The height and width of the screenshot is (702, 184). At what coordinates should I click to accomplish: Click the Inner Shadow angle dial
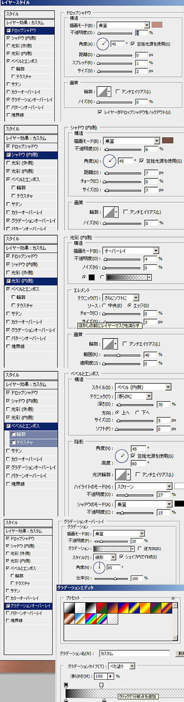pyautogui.click(x=110, y=161)
